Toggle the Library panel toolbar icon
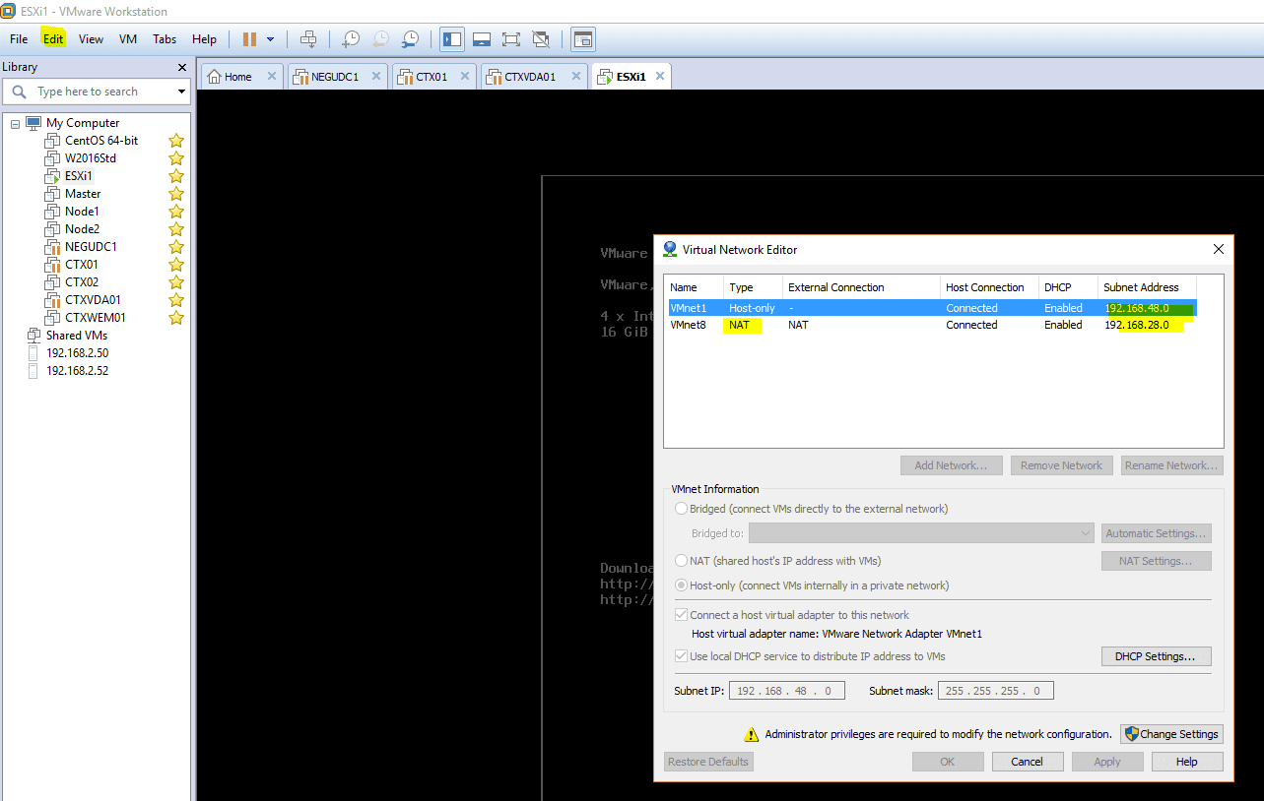Screen dimensions: 1264x801 pyautogui.click(x=451, y=39)
